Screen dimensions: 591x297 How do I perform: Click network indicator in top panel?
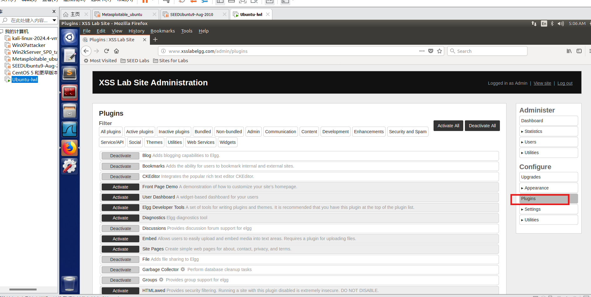[x=534, y=23]
